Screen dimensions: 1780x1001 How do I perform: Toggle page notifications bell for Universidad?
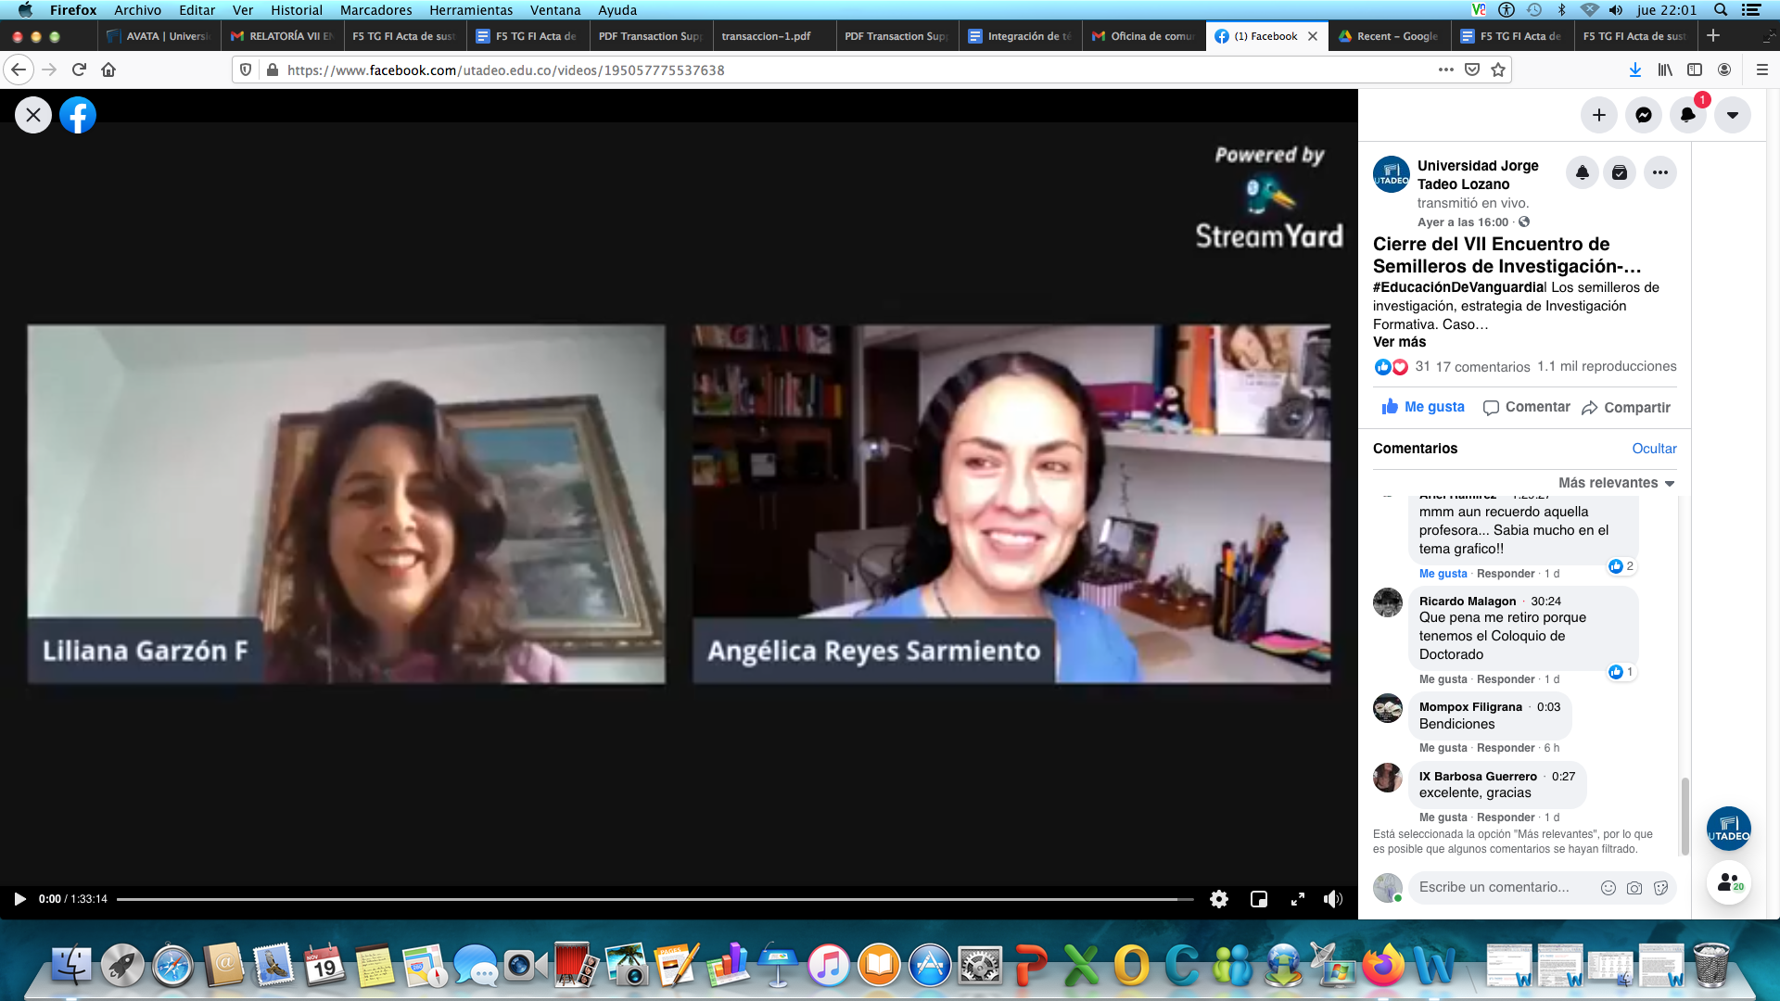1583,172
